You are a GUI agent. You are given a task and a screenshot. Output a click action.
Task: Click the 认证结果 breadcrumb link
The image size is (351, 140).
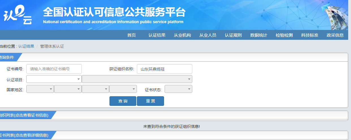tap(26, 46)
